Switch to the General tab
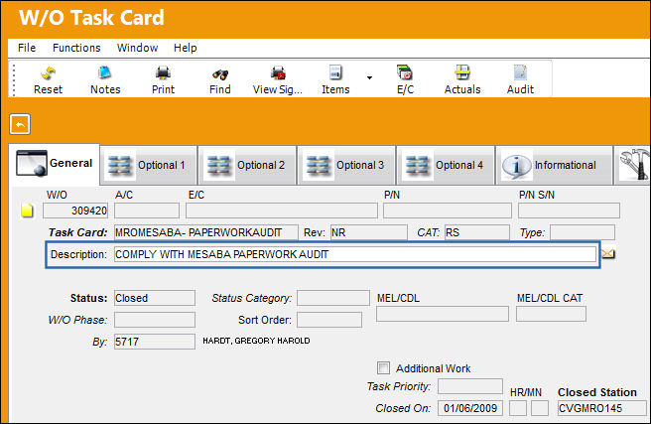651x424 pixels. coord(55,164)
